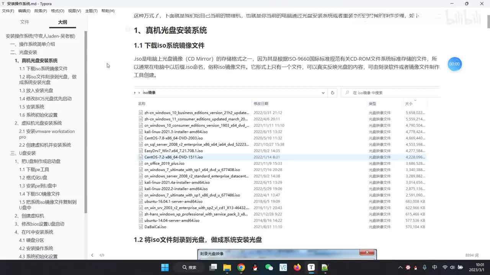Open WeChat from taskbar

click(x=269, y=267)
